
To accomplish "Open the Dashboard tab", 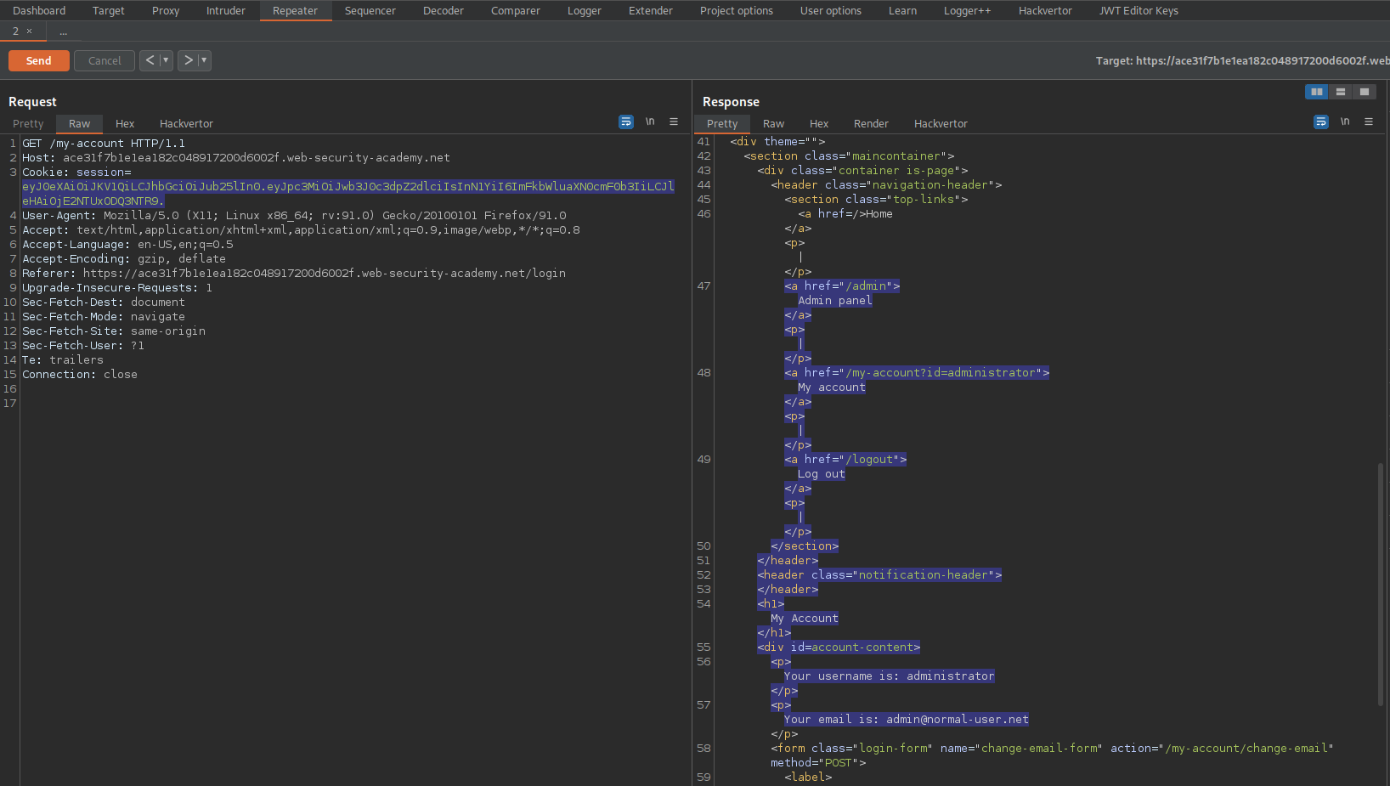I will 39,11.
